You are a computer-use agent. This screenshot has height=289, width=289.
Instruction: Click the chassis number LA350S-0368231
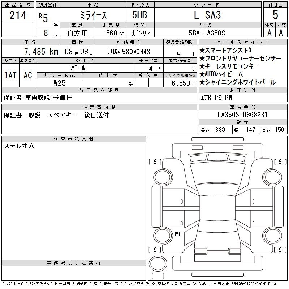click(x=242, y=115)
